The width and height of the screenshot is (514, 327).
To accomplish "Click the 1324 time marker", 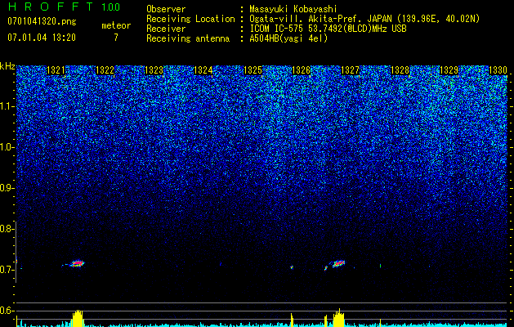I will 203,70.
